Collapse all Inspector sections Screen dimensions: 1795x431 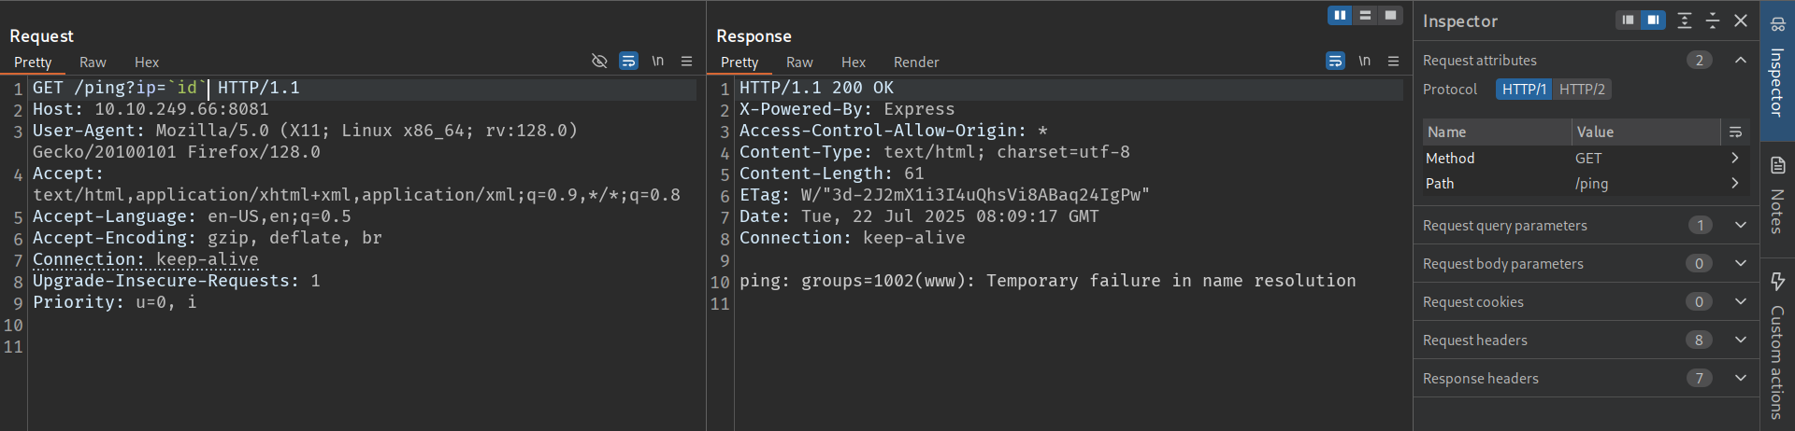tap(1713, 20)
